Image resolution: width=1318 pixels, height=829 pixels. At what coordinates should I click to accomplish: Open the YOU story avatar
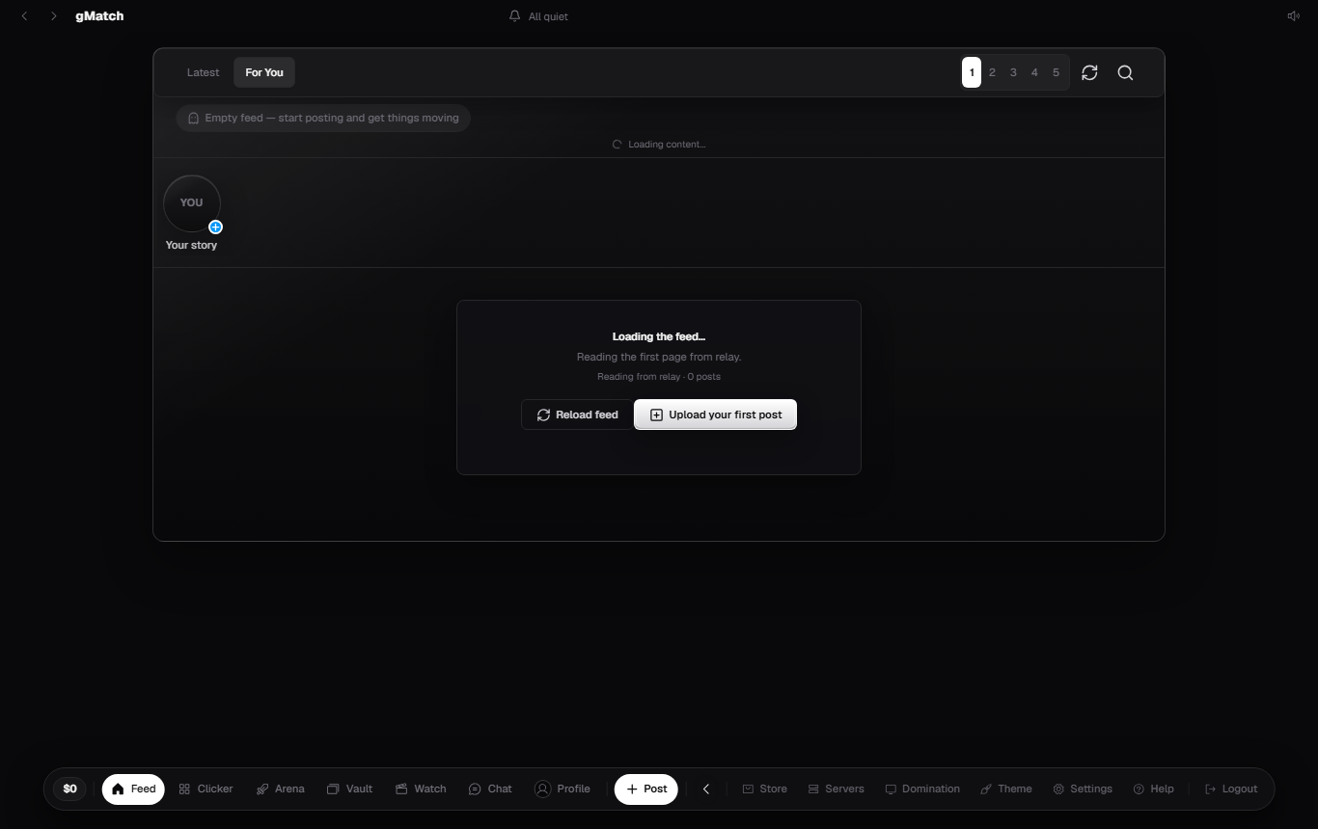192,203
